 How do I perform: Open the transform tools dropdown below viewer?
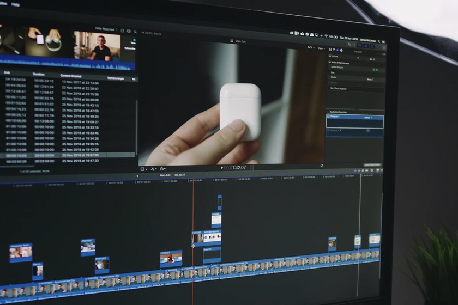tap(154, 169)
